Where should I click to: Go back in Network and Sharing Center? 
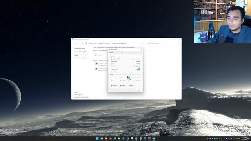click(x=73, y=43)
